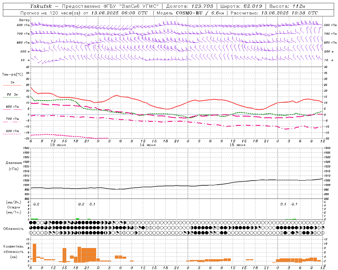Click the red solid line sample under 2м
Screen dimensions: 338x270
tap(12, 85)
